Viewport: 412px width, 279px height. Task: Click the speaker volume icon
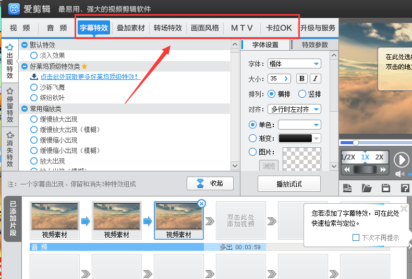(399, 174)
